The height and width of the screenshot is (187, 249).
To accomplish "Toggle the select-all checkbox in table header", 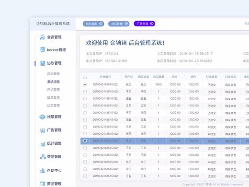I will pos(85,77).
